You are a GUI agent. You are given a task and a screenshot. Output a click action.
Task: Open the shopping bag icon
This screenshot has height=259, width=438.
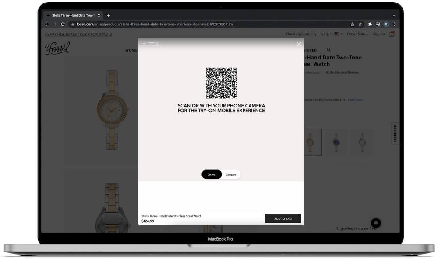click(392, 34)
